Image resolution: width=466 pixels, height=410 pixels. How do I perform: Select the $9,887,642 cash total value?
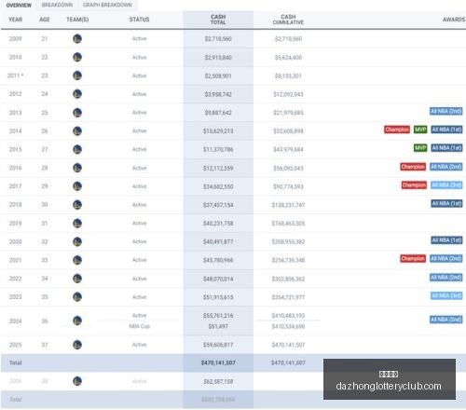218,113
